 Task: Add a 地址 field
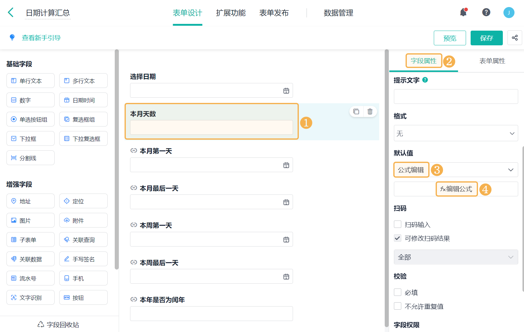tap(30, 201)
